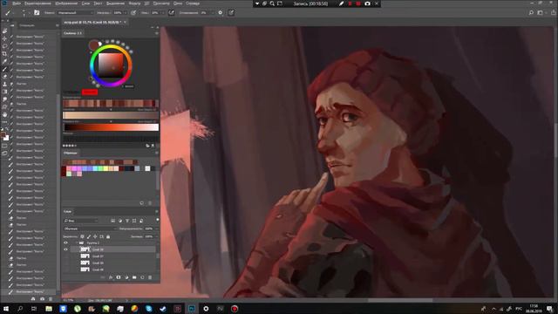Select the Brush tool in the toolbox

4,69
